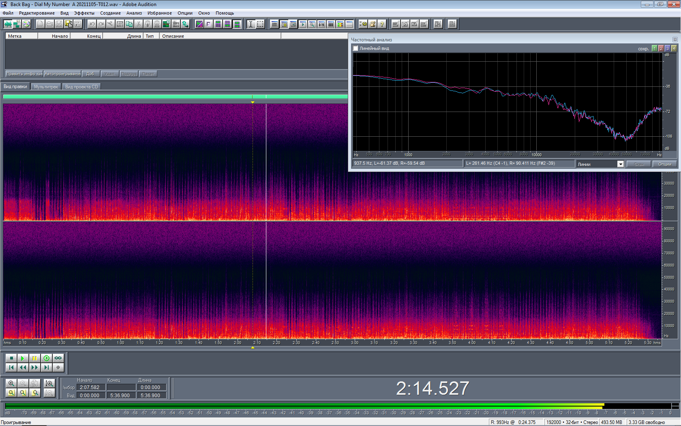Open CD project view from toolbar disc icon
The image size is (681, 426).
click(26, 24)
